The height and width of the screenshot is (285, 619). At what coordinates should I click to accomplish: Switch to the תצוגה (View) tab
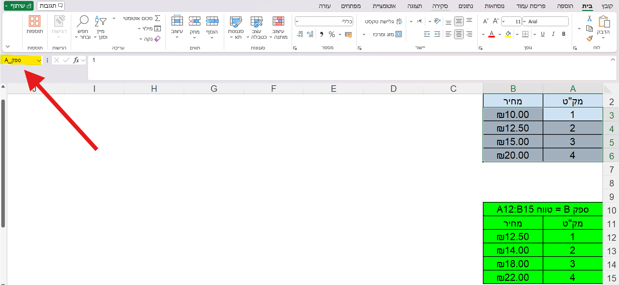pos(415,6)
